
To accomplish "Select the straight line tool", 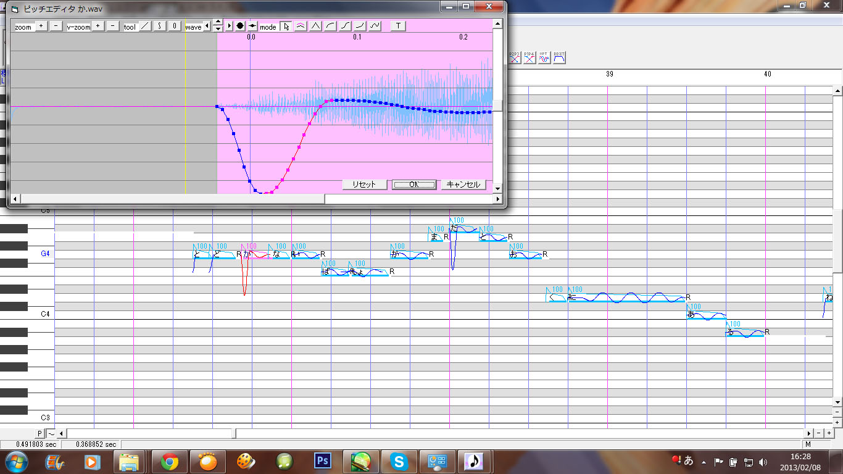I will pos(144,26).
